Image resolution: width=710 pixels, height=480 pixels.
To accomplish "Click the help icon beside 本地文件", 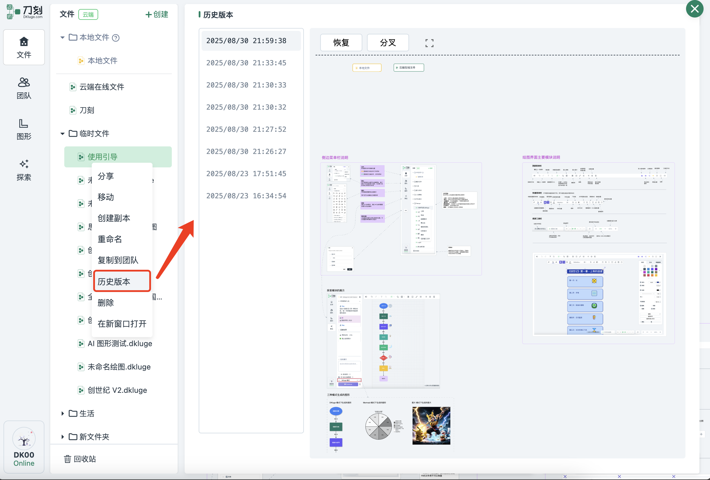I will [116, 38].
